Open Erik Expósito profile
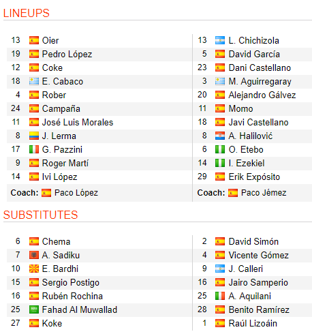 tap(254, 177)
